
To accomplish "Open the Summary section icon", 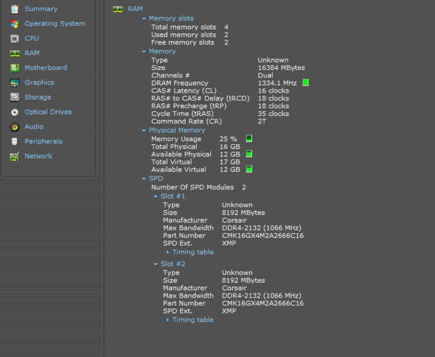I will [x=15, y=9].
